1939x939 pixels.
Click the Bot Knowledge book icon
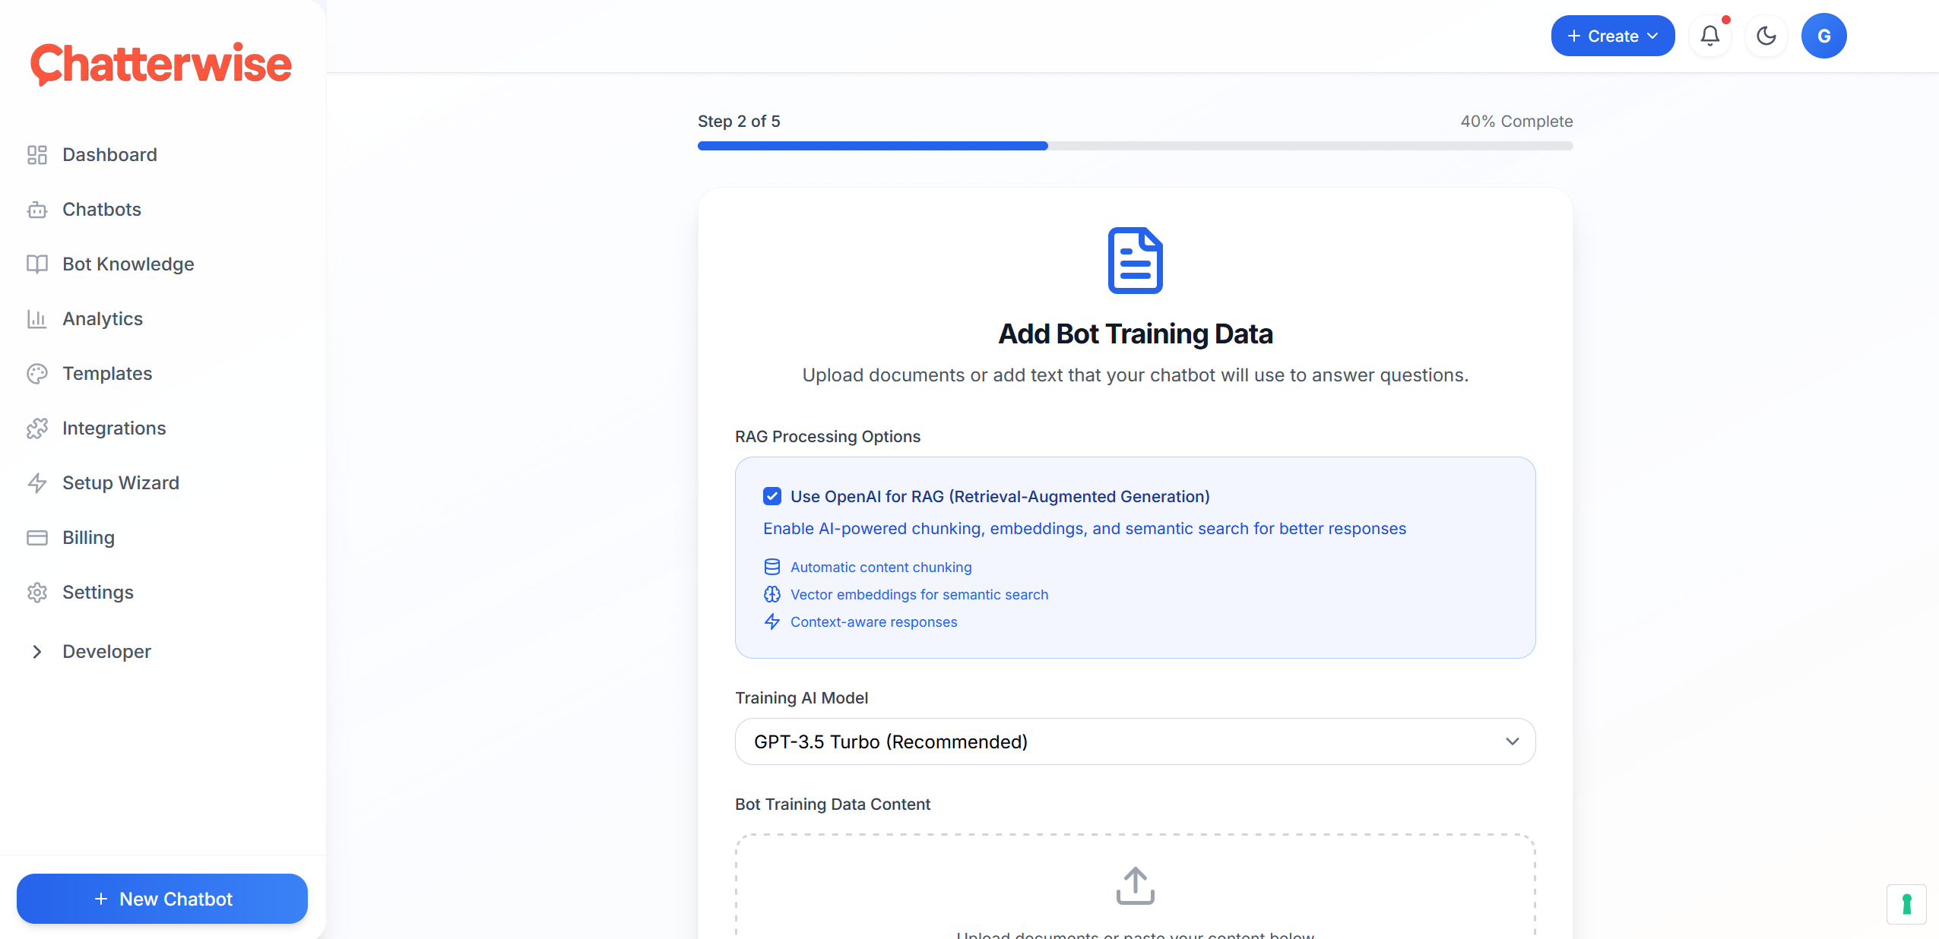37,264
